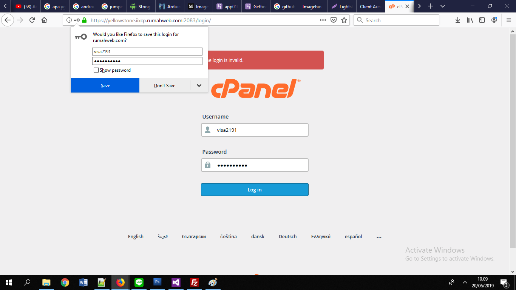Open the page actions three-dot menu

point(323,20)
